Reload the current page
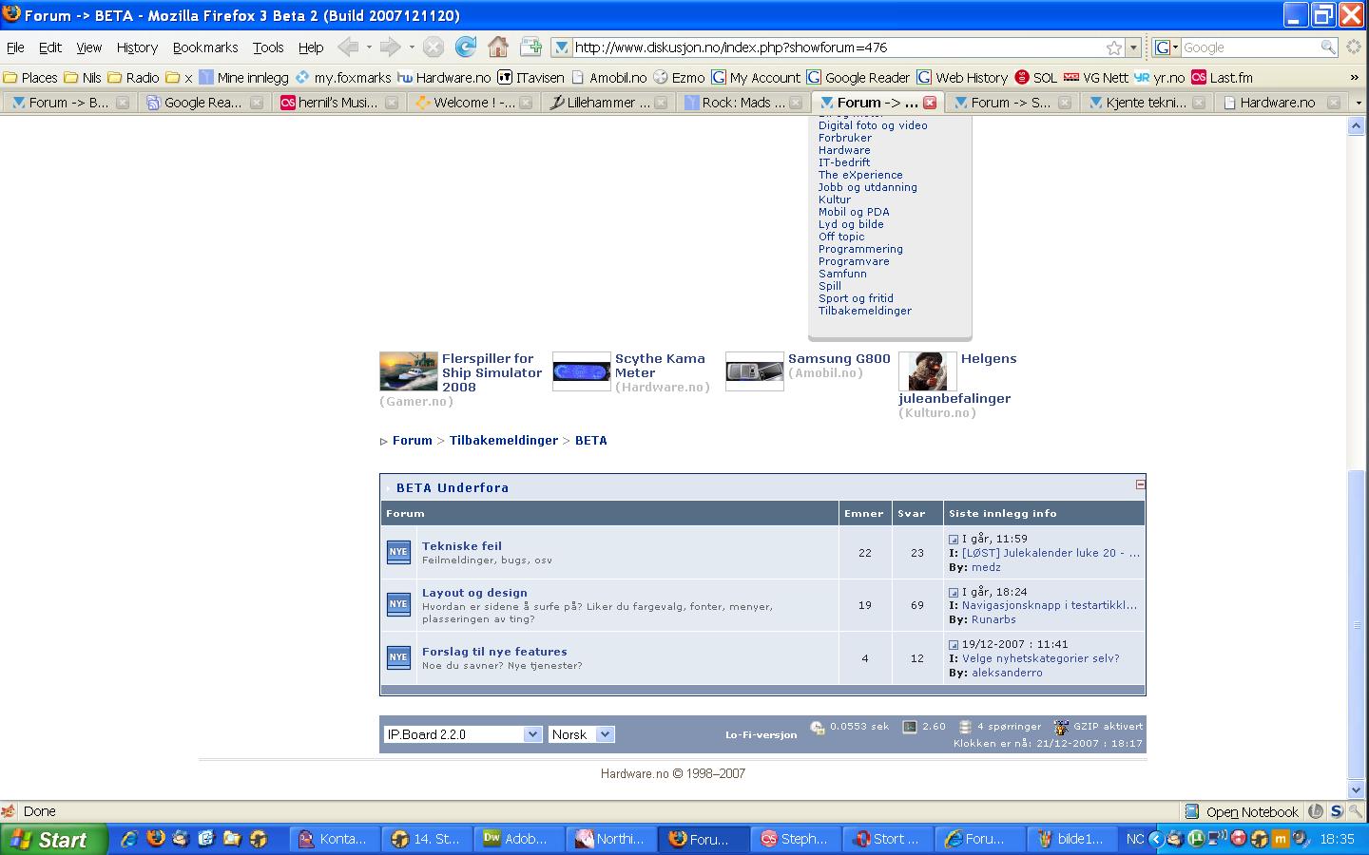The width and height of the screenshot is (1369, 855). pyautogui.click(x=465, y=47)
